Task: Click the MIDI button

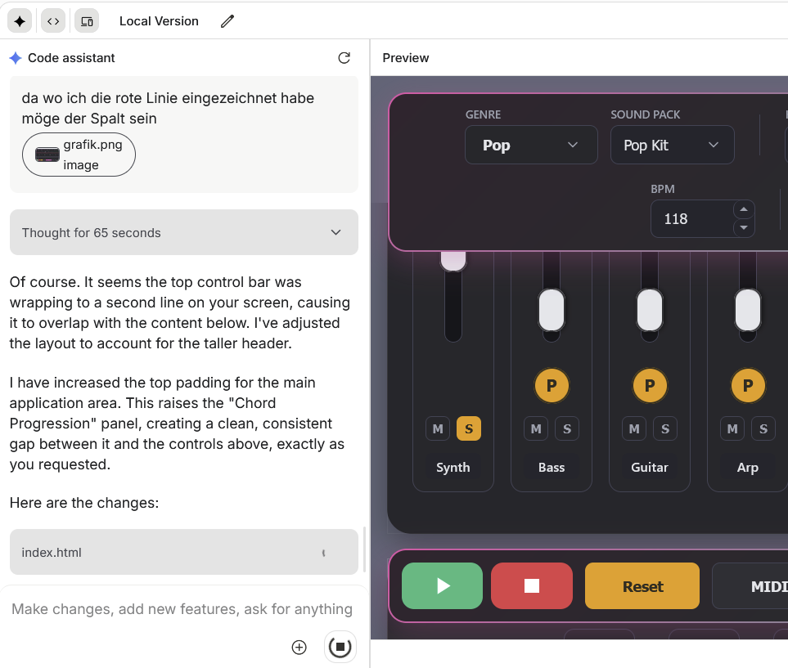Action: pos(750,585)
